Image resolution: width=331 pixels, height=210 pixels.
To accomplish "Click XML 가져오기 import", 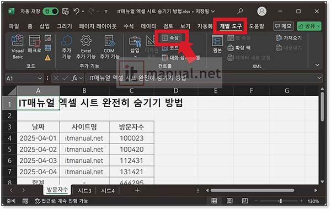I will point(289,38).
